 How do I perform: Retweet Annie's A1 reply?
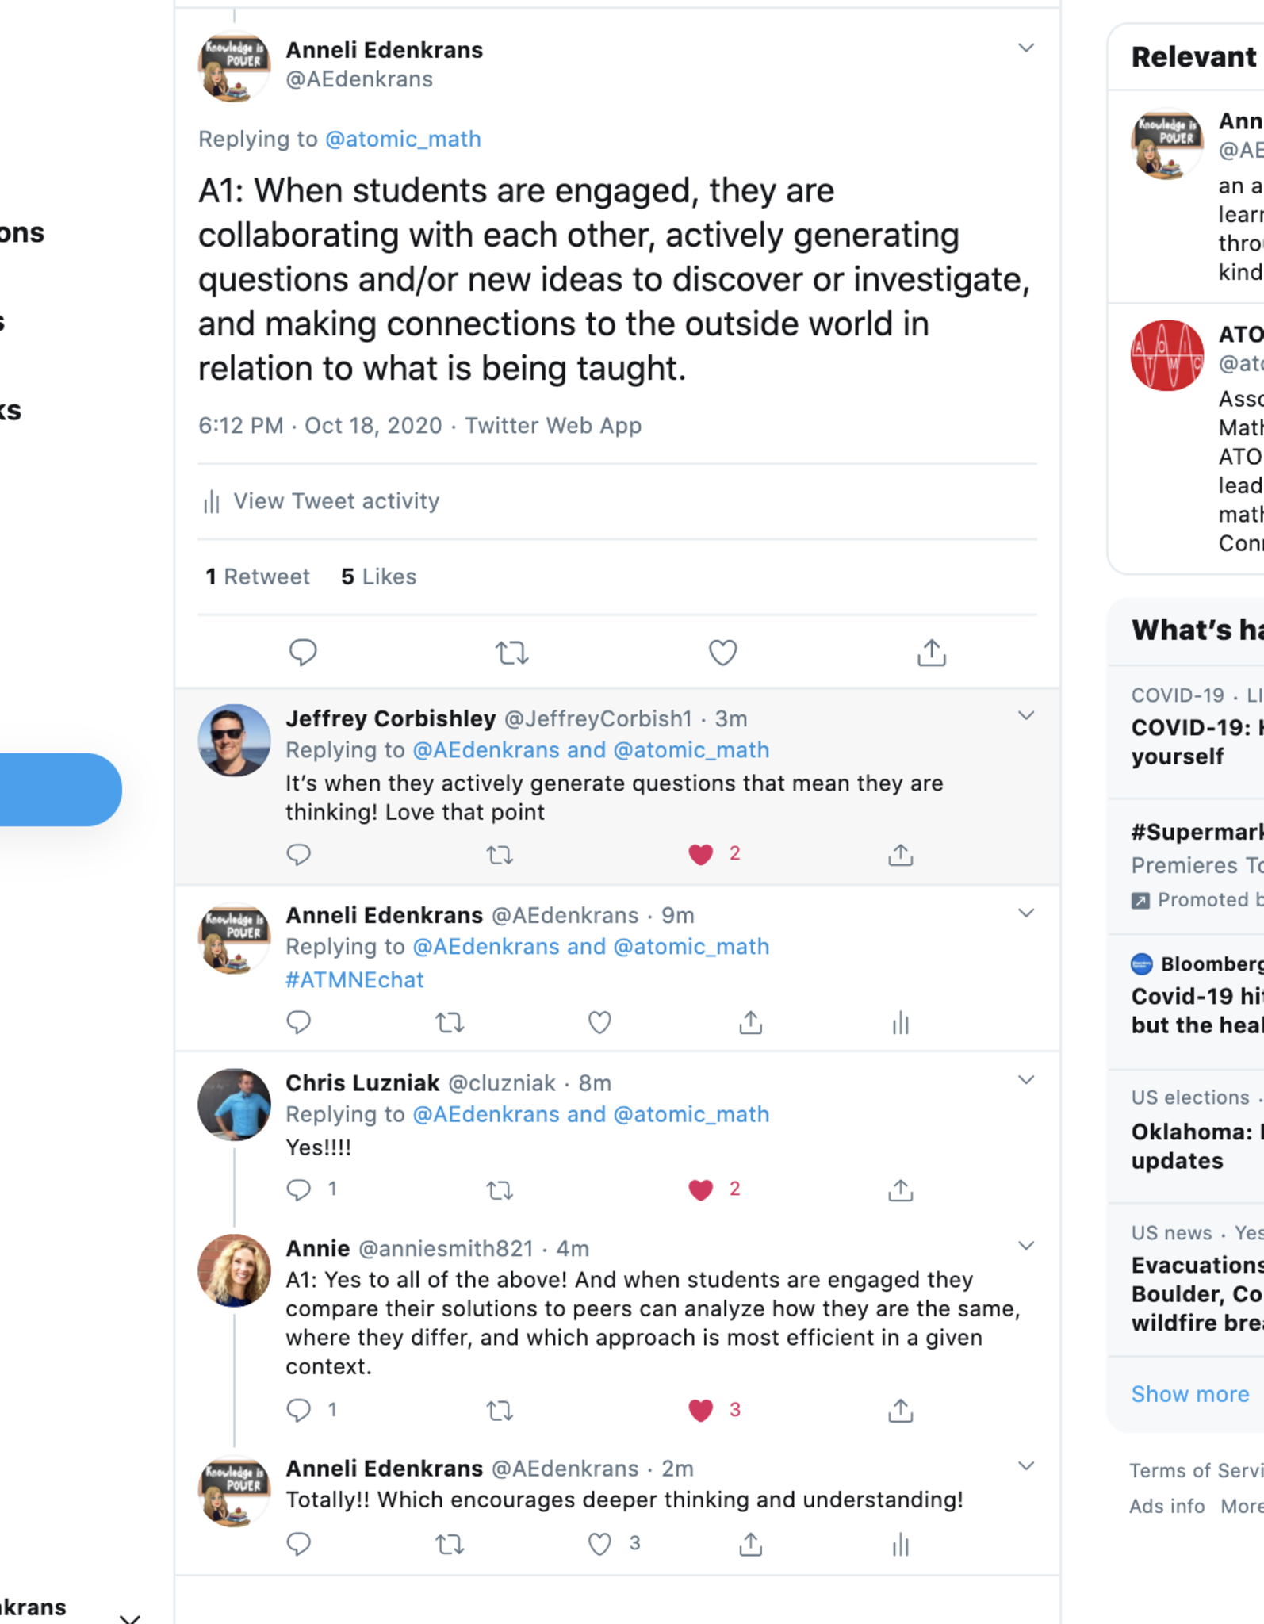500,1410
